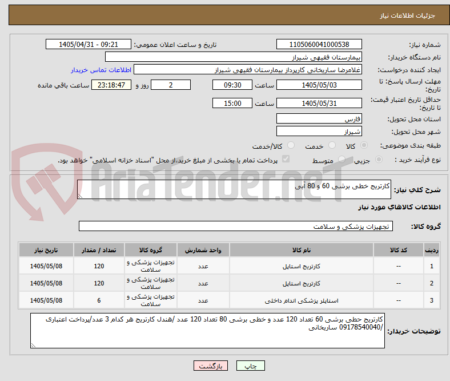Click the buyer name field بیمارستان فقیهی شیراز
450x381 pixels.
234,57
